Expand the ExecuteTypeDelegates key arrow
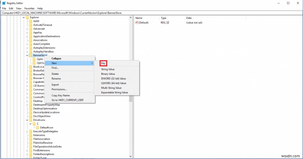The width and height of the screenshot is (303, 159). [x=27, y=131]
